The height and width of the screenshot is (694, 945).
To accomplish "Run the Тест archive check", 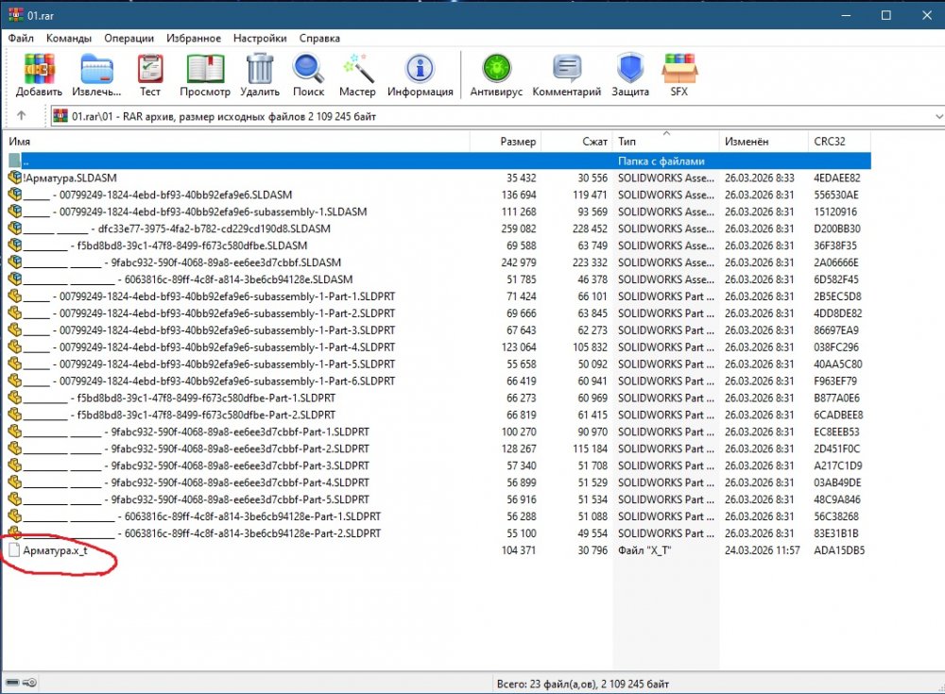I will 150,69.
